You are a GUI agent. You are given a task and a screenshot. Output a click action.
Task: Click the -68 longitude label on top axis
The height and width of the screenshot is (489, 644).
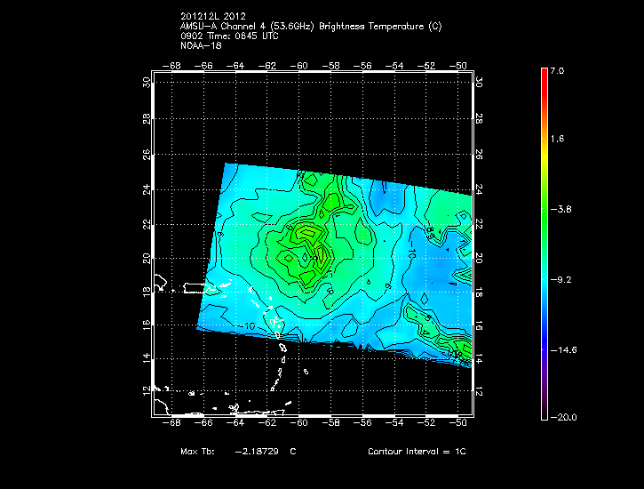(x=171, y=66)
